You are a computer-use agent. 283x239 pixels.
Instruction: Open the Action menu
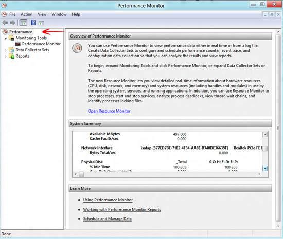pos(27,14)
